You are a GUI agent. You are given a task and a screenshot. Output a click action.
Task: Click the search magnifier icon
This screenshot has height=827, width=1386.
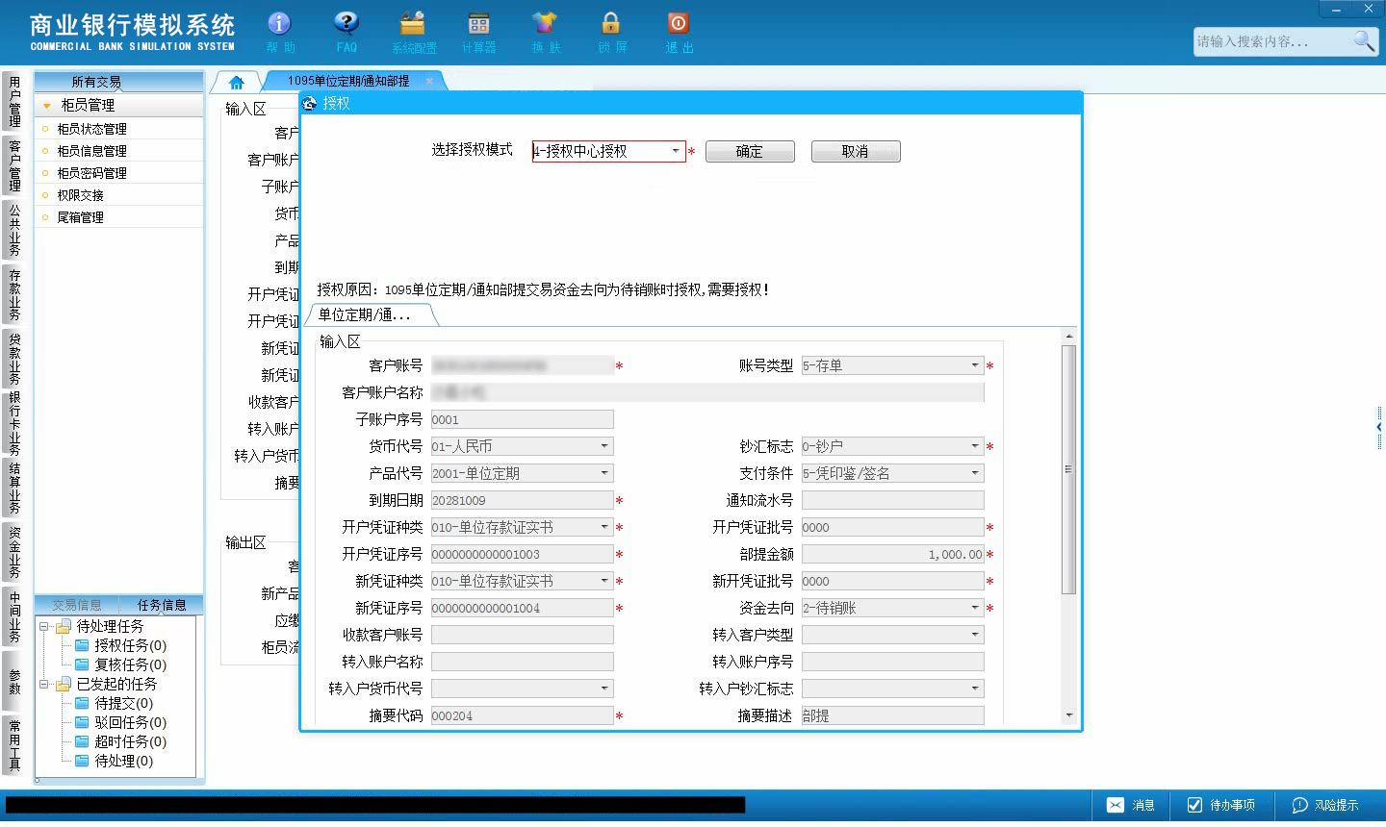coord(1364,40)
